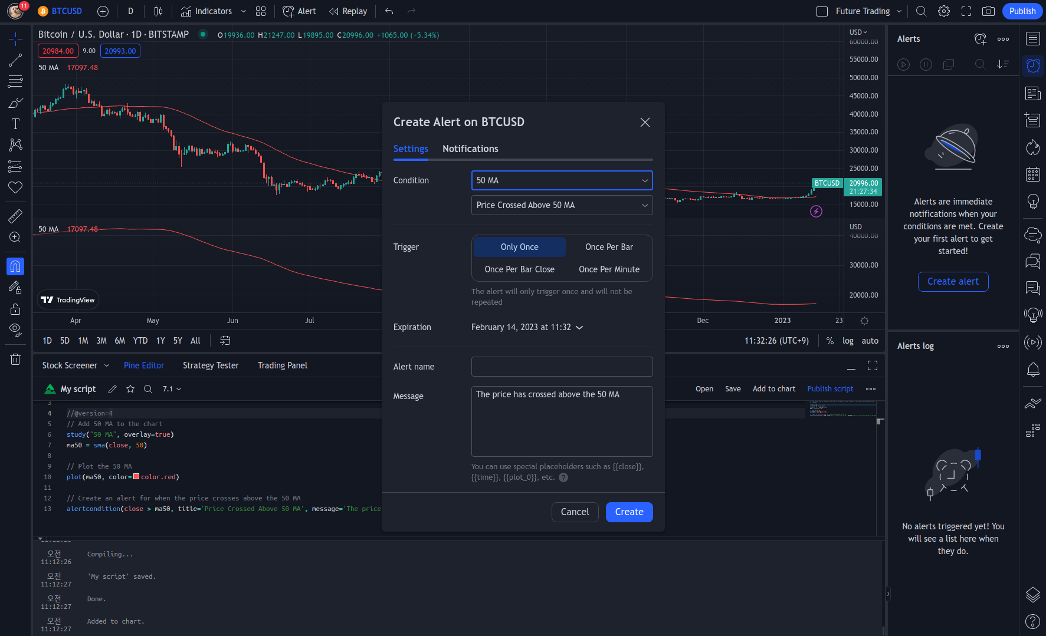
Task: Open the Strategy Tester tab
Action: coord(211,365)
